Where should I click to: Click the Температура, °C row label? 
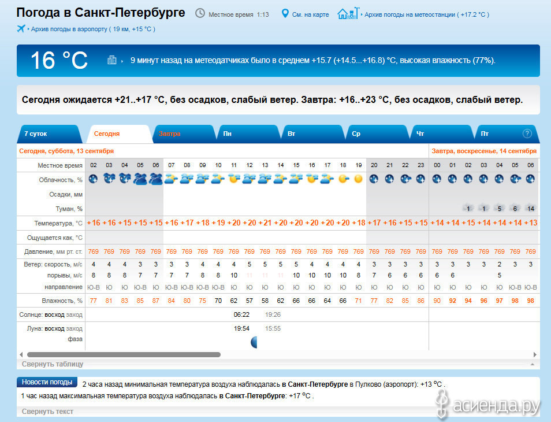pyautogui.click(x=58, y=223)
